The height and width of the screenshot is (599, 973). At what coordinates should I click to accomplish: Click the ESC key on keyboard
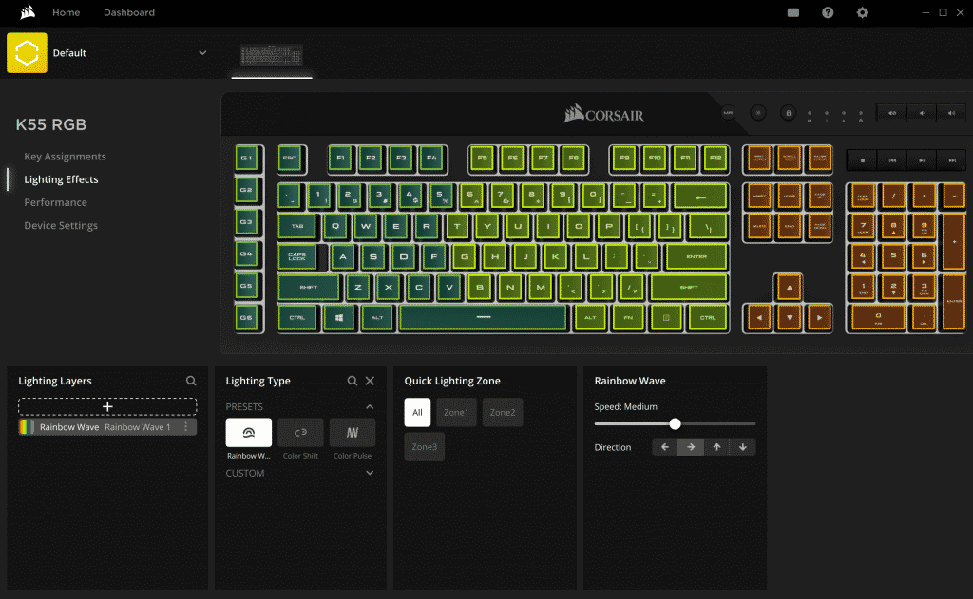290,159
